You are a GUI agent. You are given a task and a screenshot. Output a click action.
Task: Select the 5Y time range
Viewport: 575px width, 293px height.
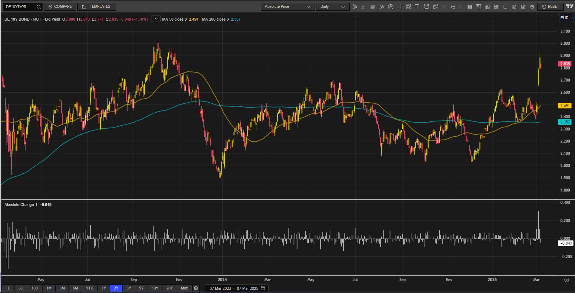tap(142, 288)
